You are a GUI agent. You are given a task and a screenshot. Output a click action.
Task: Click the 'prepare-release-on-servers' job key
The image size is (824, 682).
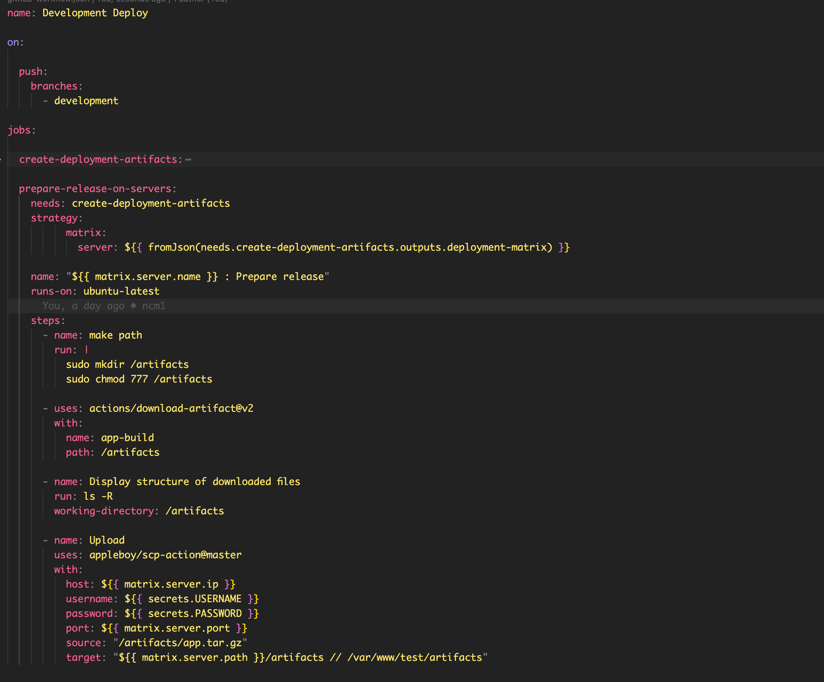tap(95, 188)
